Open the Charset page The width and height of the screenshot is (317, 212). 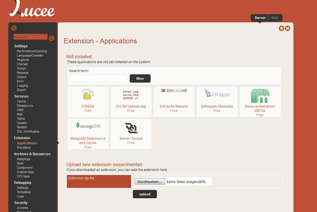click(22, 64)
